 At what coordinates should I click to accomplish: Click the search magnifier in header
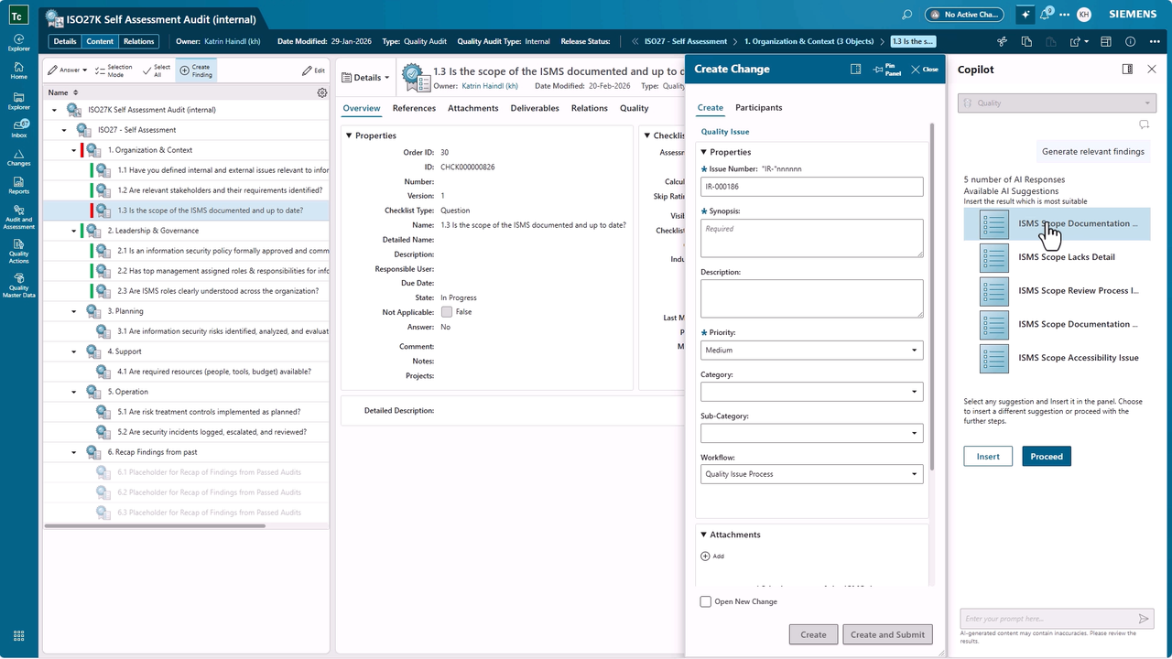pyautogui.click(x=906, y=15)
